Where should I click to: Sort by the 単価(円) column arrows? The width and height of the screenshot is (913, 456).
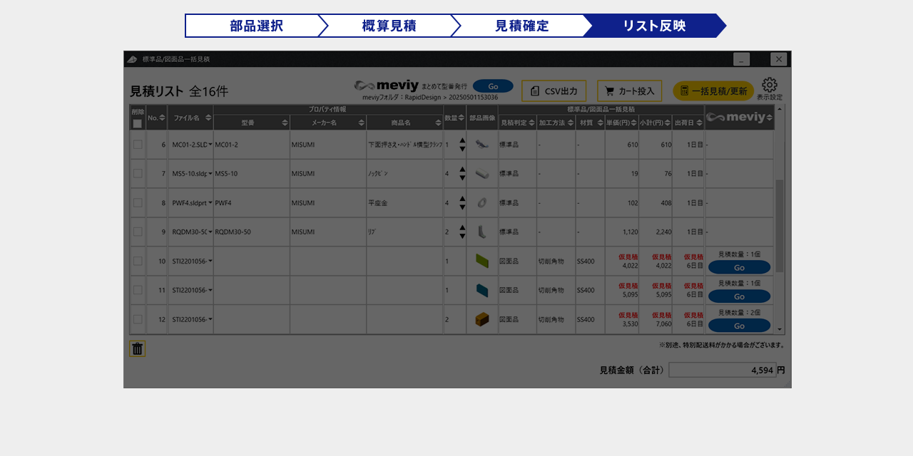point(634,123)
